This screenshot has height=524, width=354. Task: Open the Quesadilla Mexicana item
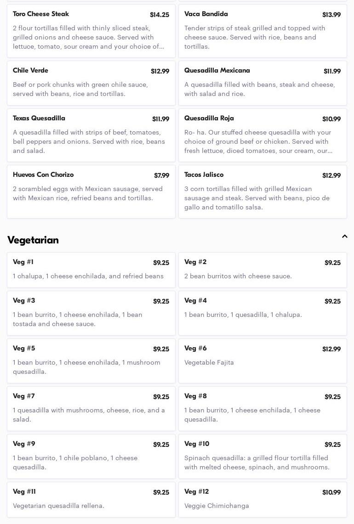click(263, 83)
